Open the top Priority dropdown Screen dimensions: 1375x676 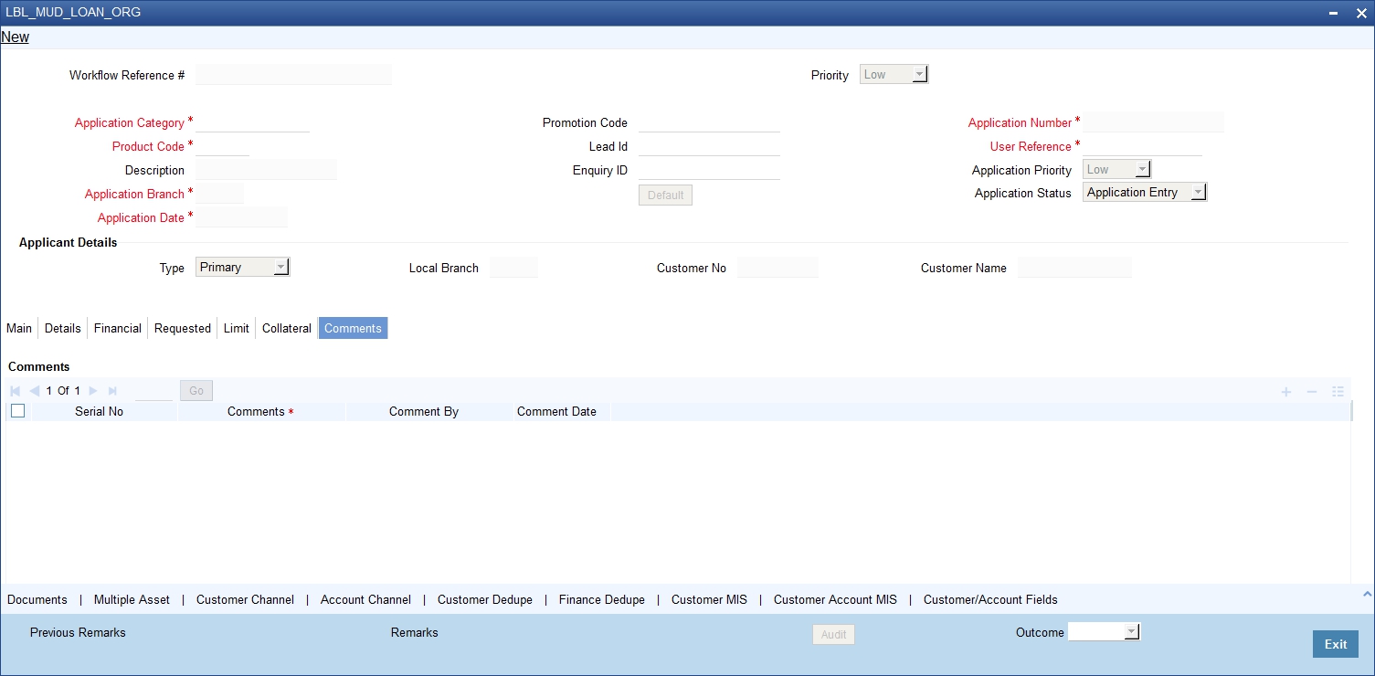pyautogui.click(x=894, y=75)
